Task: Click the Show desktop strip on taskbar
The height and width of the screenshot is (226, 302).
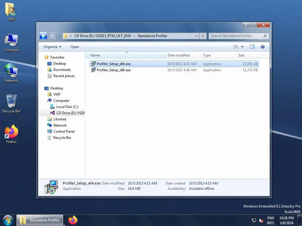Action: click(300, 220)
